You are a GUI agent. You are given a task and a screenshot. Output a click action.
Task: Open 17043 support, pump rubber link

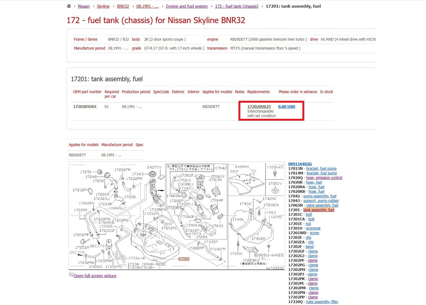(321, 201)
